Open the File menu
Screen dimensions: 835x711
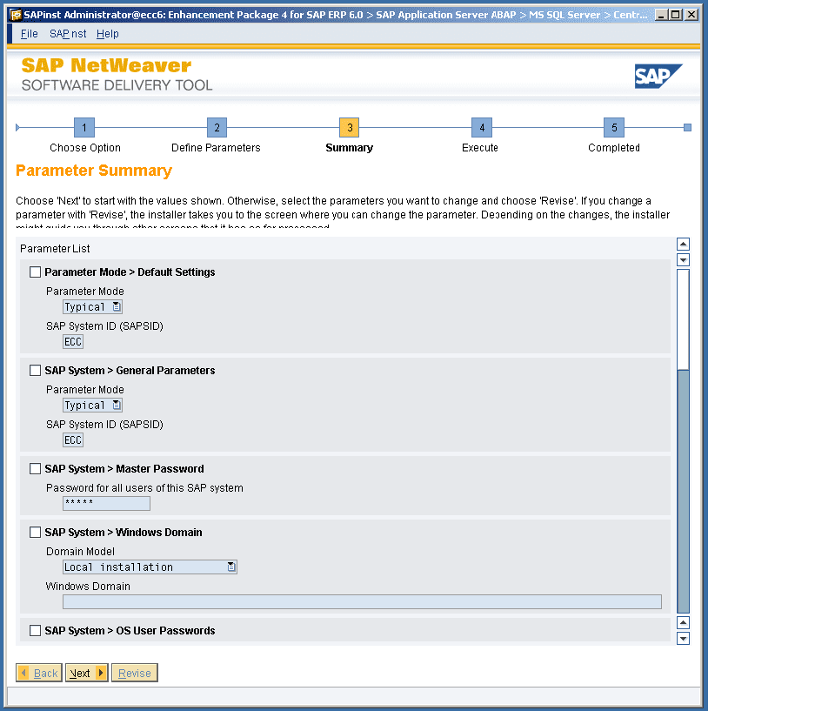[29, 34]
